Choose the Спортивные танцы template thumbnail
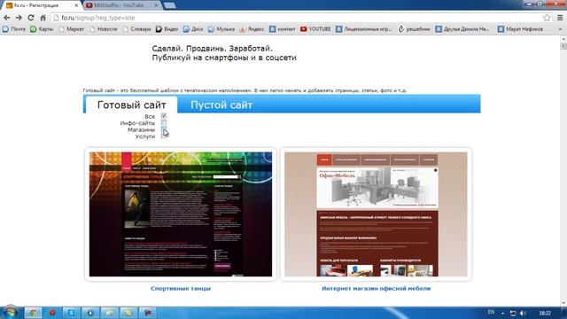 [181, 214]
